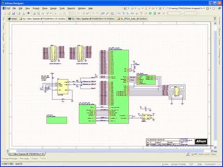223x167 pixels.
Task: Click the yellow port icon
Action: pos(159,13)
